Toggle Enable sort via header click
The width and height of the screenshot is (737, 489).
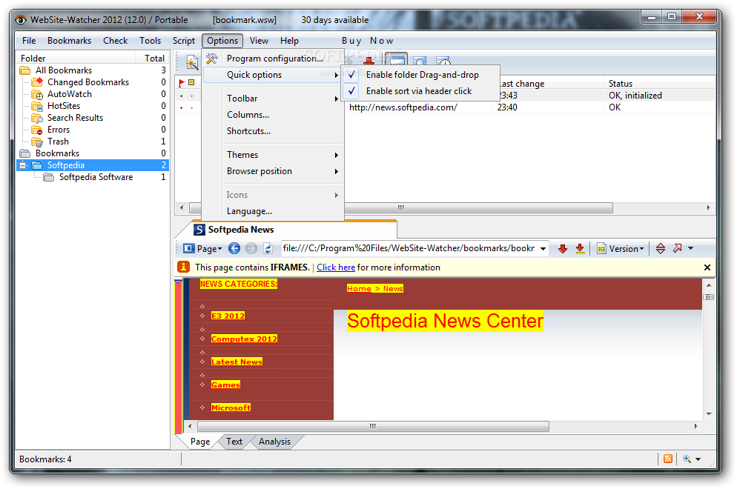[421, 90]
